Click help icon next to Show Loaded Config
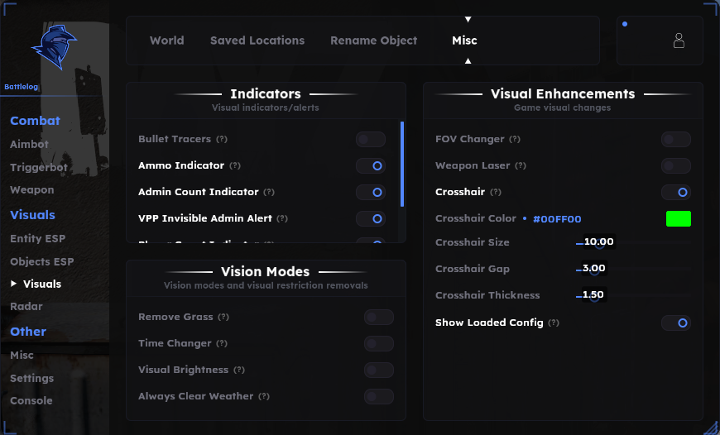The image size is (720, 435). pos(554,323)
